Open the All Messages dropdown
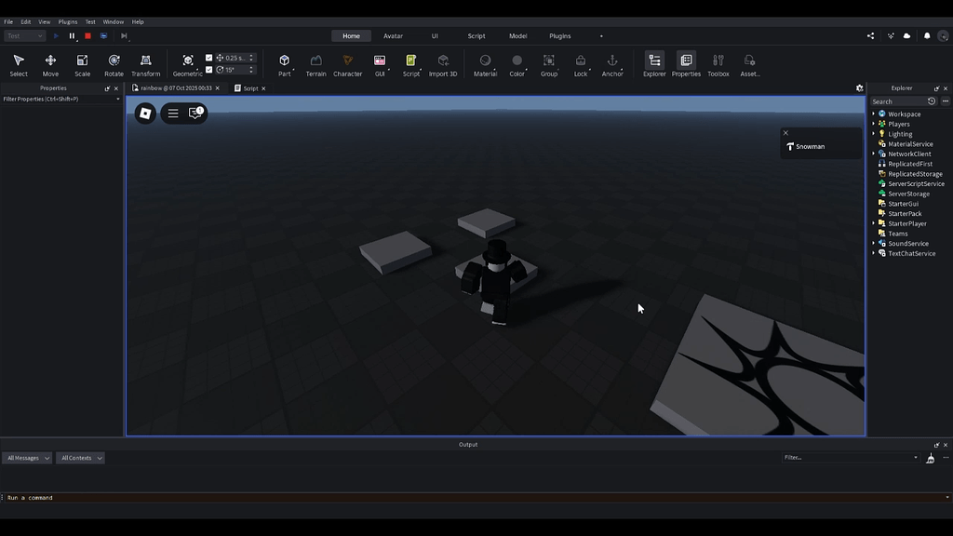 (27, 458)
